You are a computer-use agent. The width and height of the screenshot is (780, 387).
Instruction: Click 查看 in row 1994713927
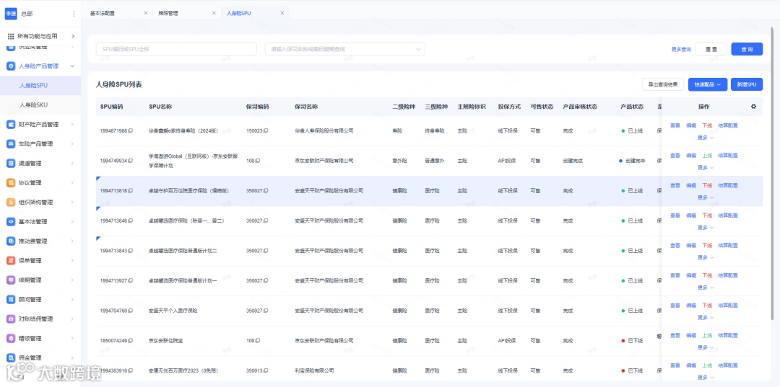pos(675,275)
